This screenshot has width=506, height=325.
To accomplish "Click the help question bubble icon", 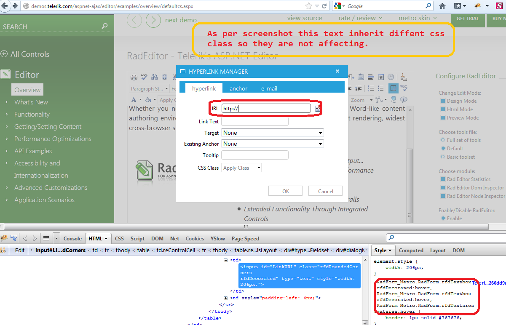I will [x=404, y=100].
